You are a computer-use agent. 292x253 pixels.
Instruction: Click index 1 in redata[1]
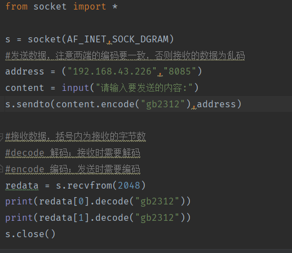tap(81, 218)
